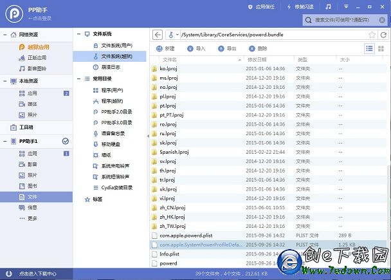The height and width of the screenshot is (280, 391).
Task: Click the 新建 new item button
Action: click(x=165, y=49)
